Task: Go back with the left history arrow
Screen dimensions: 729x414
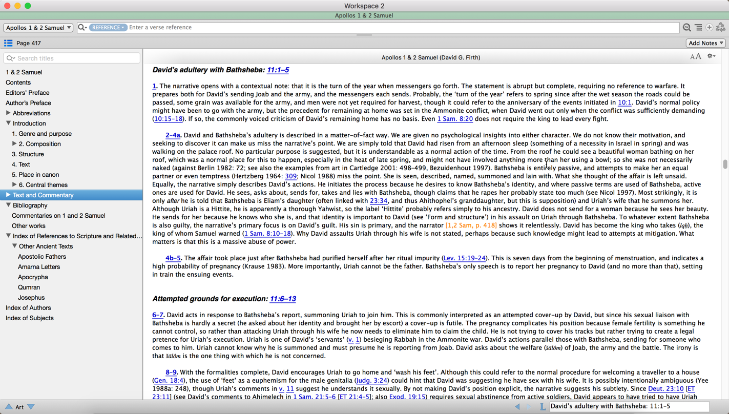Action: pos(517,407)
